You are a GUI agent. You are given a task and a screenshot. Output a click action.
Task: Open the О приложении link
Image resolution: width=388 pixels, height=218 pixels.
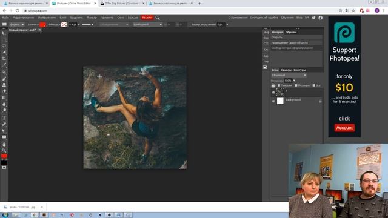(x=238, y=18)
